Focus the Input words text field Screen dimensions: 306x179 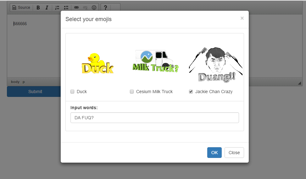pos(154,118)
